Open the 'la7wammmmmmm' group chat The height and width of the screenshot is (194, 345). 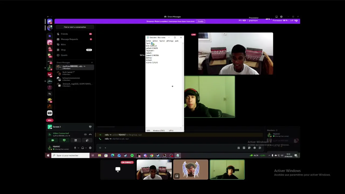pos(75,79)
